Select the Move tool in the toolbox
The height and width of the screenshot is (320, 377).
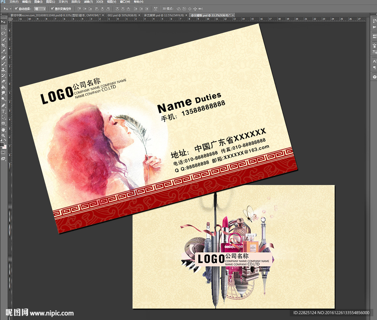pyautogui.click(x=3, y=22)
